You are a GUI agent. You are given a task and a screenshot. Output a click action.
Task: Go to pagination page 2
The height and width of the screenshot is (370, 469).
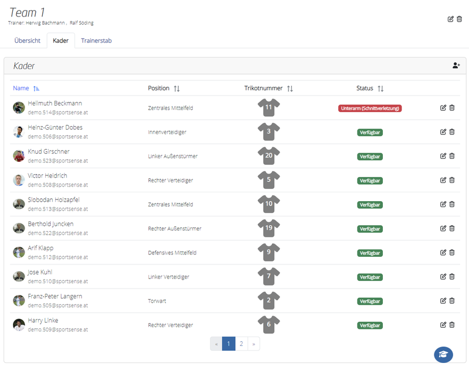(241, 344)
